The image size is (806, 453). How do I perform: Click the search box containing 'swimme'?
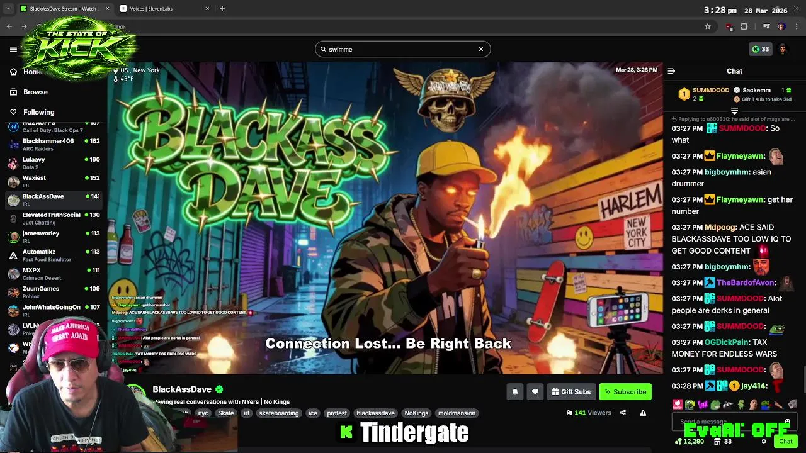tap(403, 49)
